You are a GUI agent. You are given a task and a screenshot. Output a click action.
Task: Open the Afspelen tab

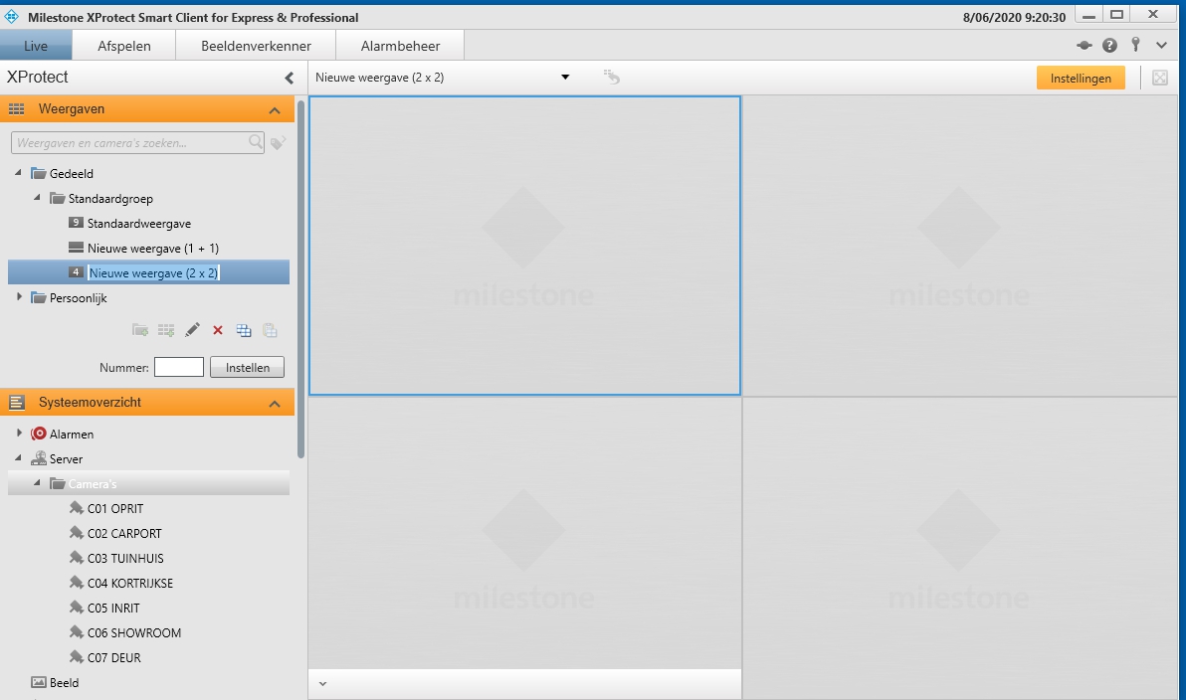[124, 46]
